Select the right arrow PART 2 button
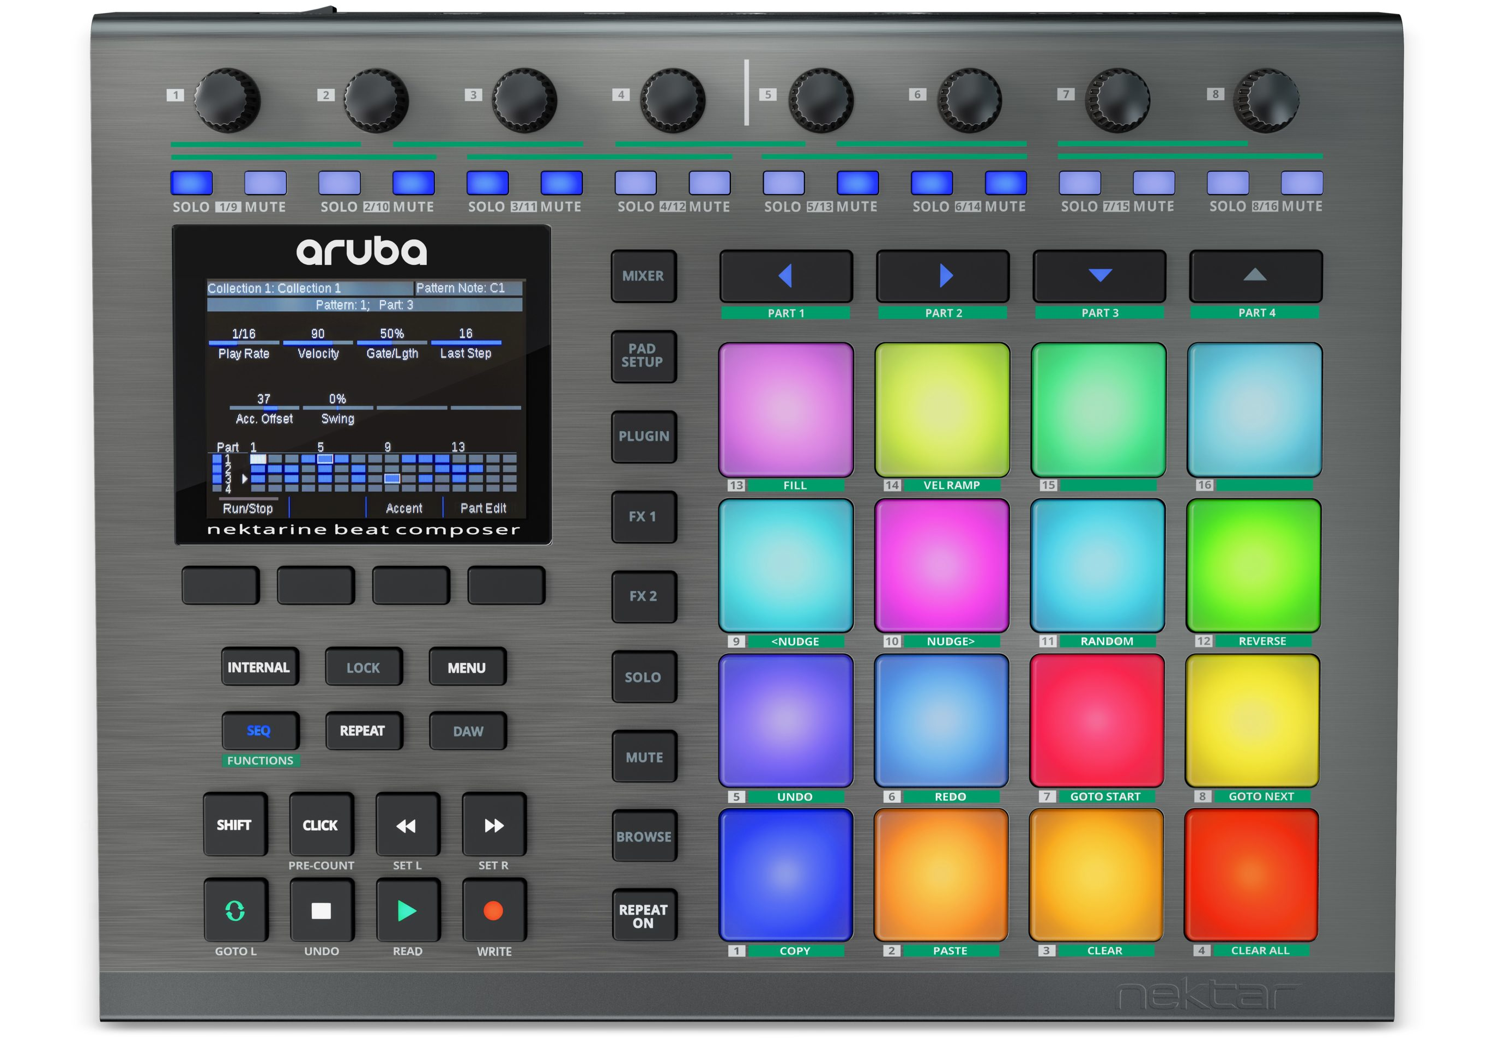Image resolution: width=1493 pixels, height=1045 pixels. tap(943, 276)
